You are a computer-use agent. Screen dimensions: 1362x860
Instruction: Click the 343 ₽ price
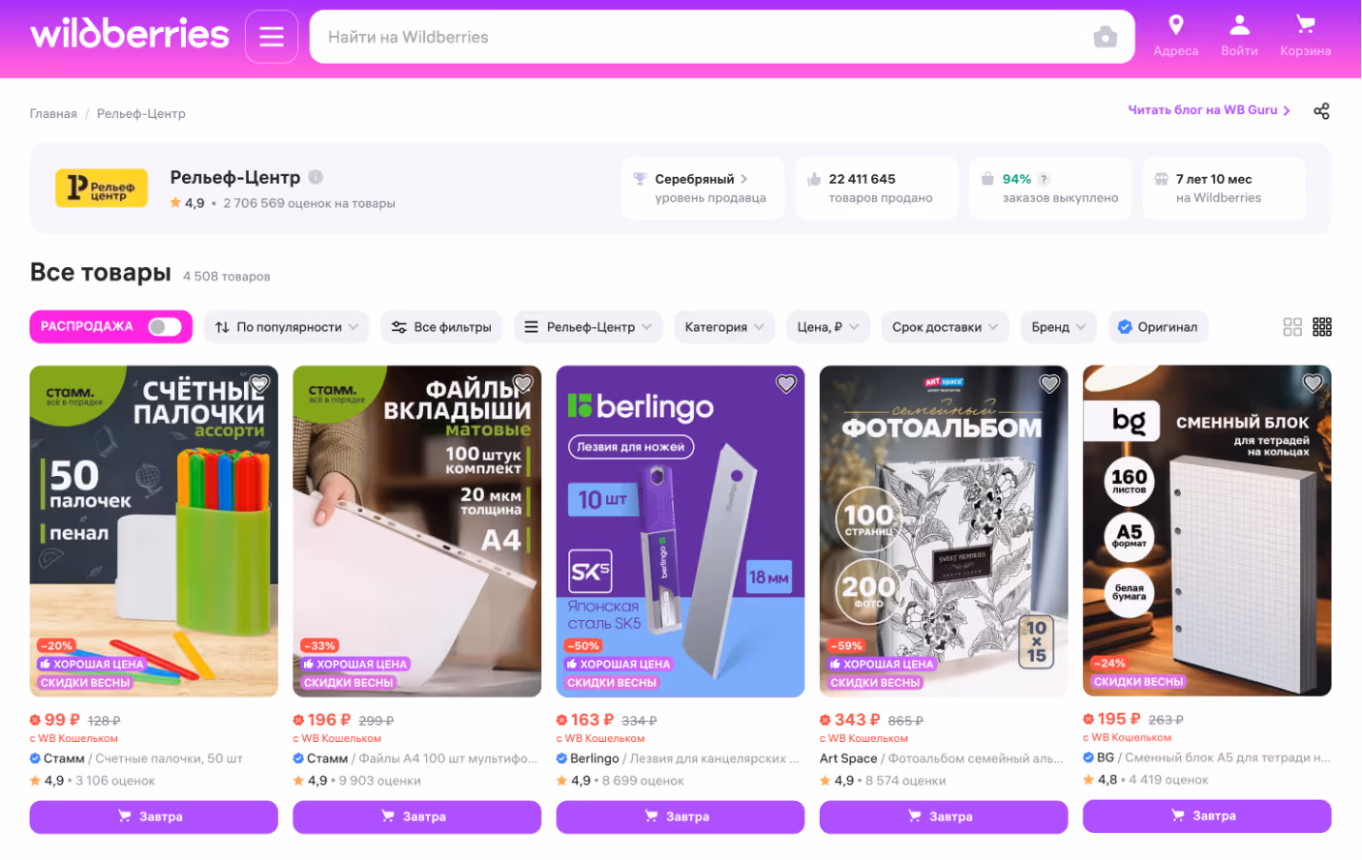856,720
